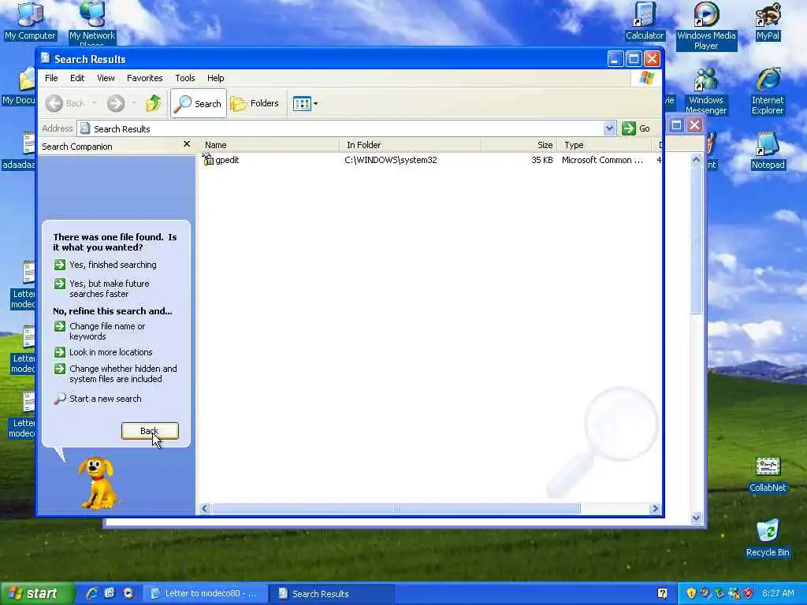Open the File menu
This screenshot has height=605, width=807.
(x=51, y=78)
